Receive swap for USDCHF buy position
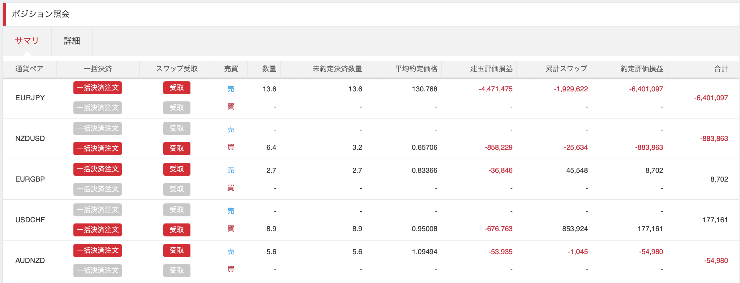 point(177,230)
